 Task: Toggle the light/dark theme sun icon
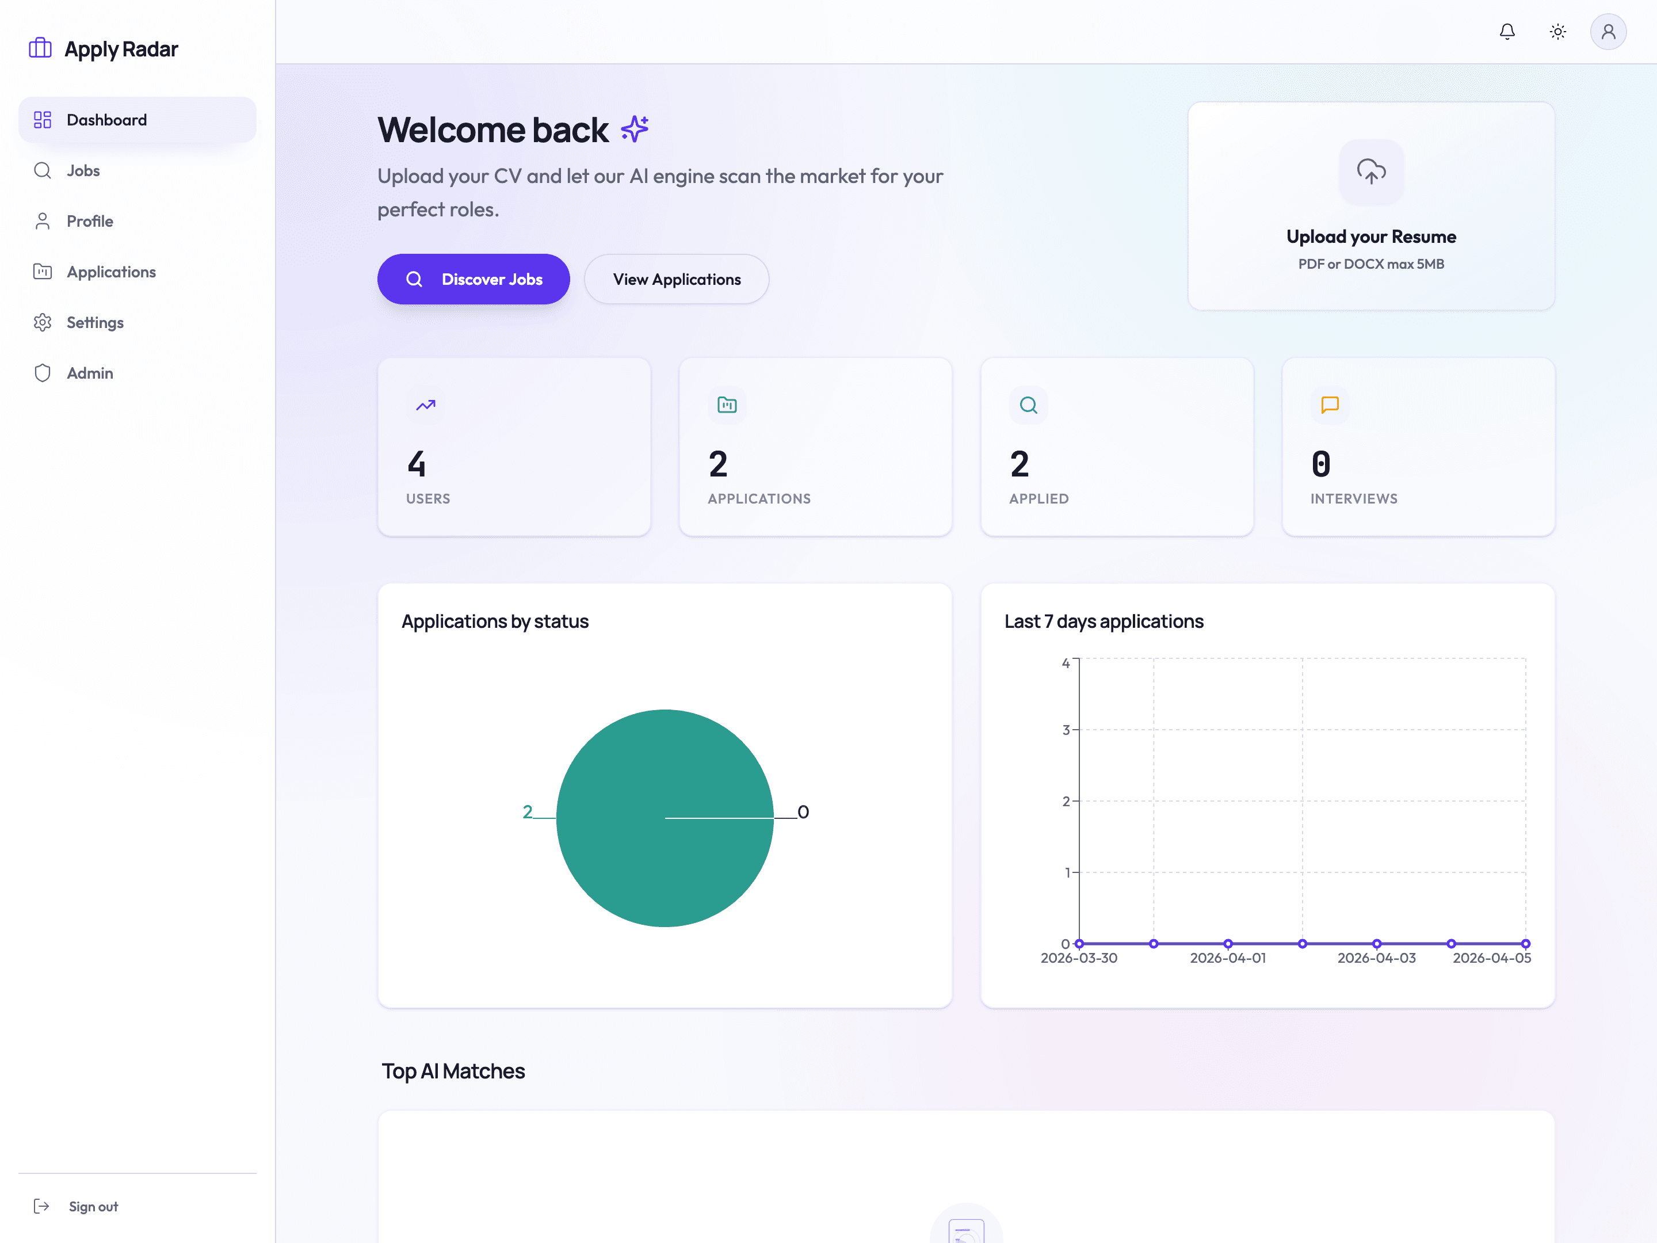coord(1557,32)
